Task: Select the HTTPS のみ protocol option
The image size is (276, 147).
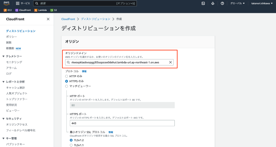Action: pos(66,81)
